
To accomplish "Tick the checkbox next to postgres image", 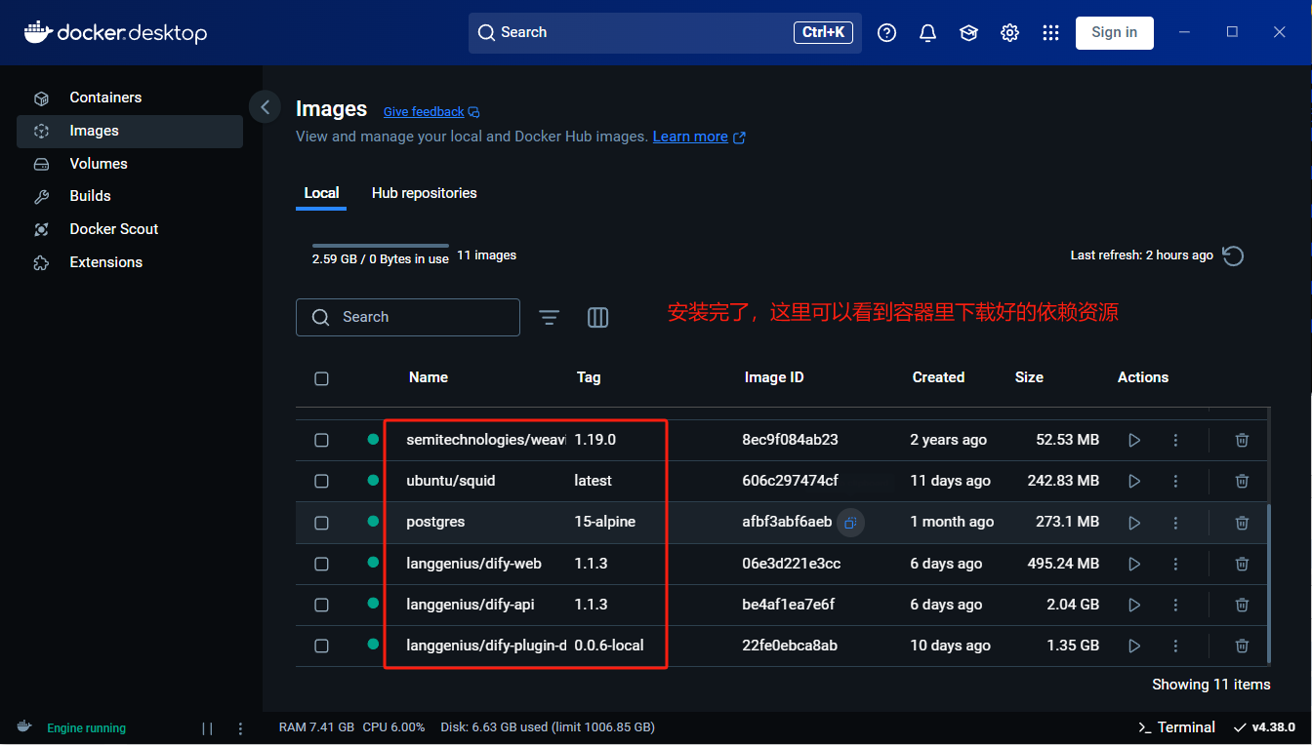I will point(321,522).
